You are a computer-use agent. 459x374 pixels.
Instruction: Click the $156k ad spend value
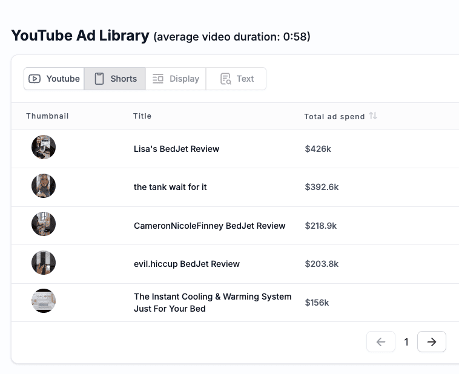pos(317,303)
